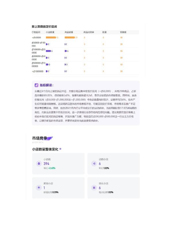Click the ₫50000-₫100000 price range label

39,44
